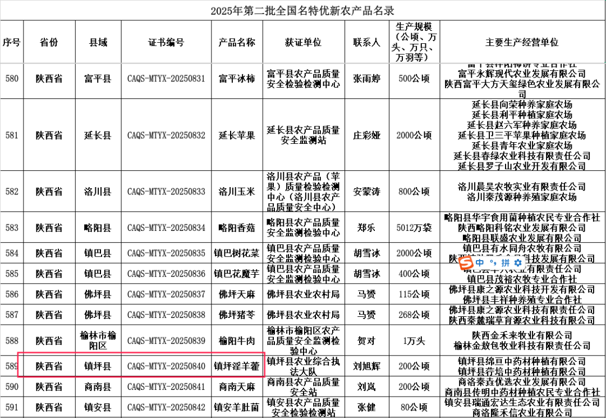Click the 省份 column header
This screenshot has width=606, height=418.
[x=49, y=42]
